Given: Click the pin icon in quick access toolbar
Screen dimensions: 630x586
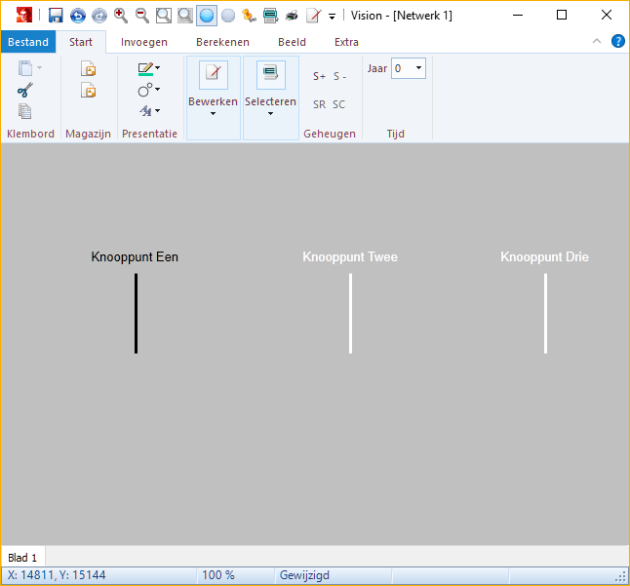Looking at the screenshot, I should tap(249, 16).
